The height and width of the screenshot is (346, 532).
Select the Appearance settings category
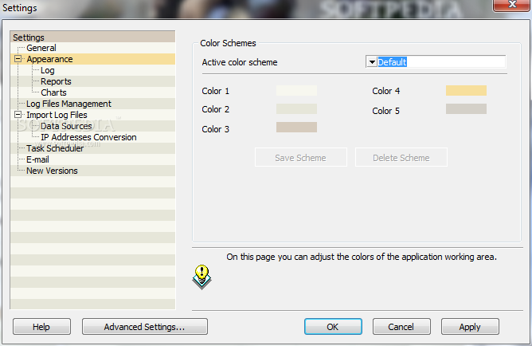click(x=50, y=59)
